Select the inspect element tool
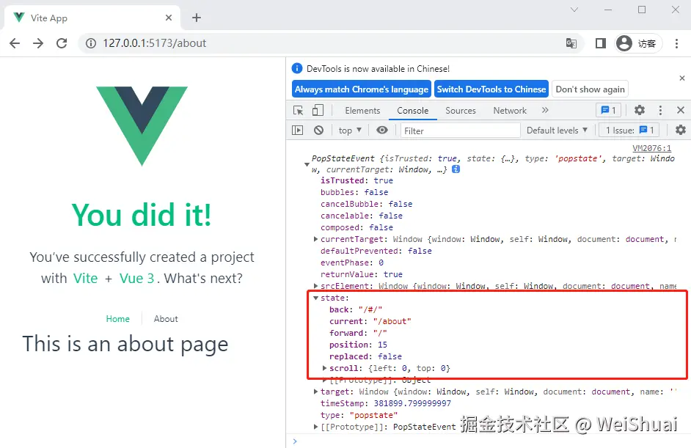Image resolution: width=691 pixels, height=448 pixels. [x=299, y=110]
